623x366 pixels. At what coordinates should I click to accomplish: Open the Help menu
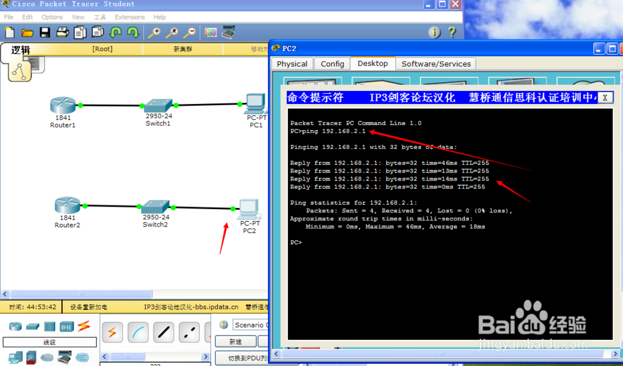click(159, 17)
